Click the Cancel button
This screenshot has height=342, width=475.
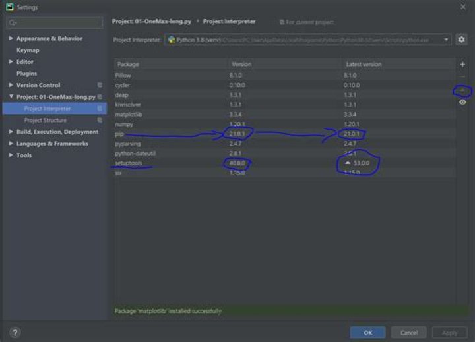408,332
